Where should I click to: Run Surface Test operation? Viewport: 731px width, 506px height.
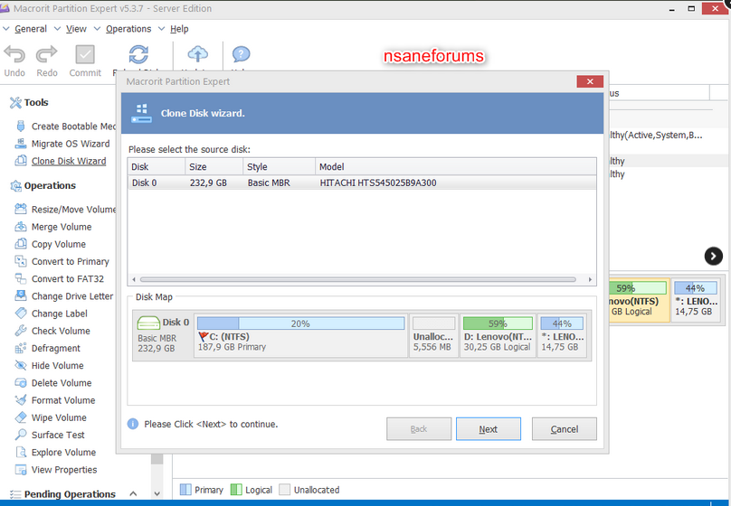coord(50,435)
